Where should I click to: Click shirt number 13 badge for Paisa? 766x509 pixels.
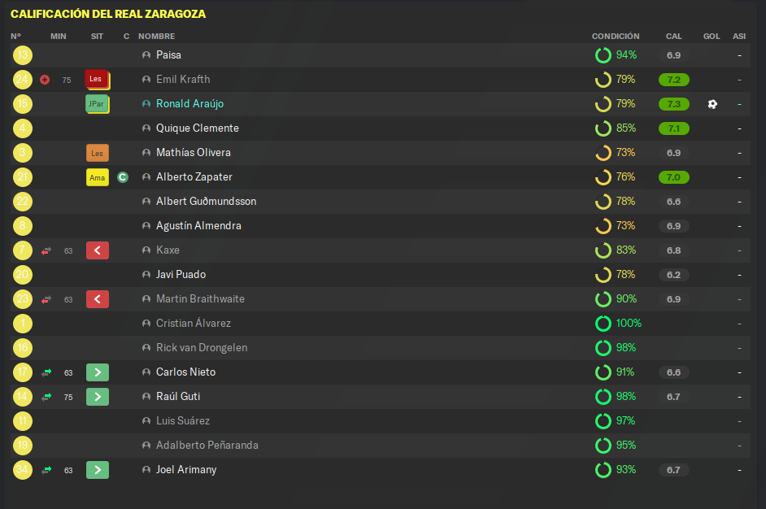[23, 55]
